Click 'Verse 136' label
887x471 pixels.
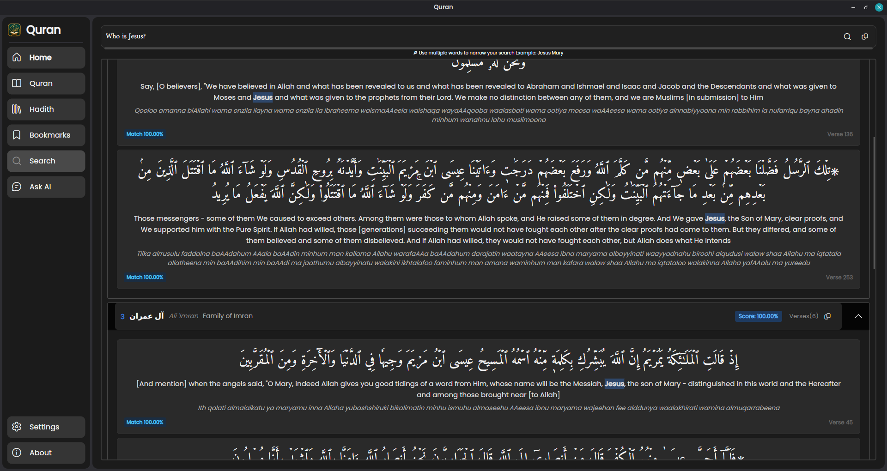[x=840, y=134]
